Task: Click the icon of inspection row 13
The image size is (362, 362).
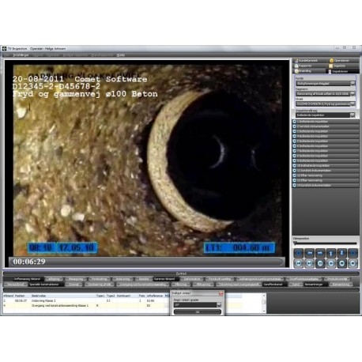Action: (295, 180)
